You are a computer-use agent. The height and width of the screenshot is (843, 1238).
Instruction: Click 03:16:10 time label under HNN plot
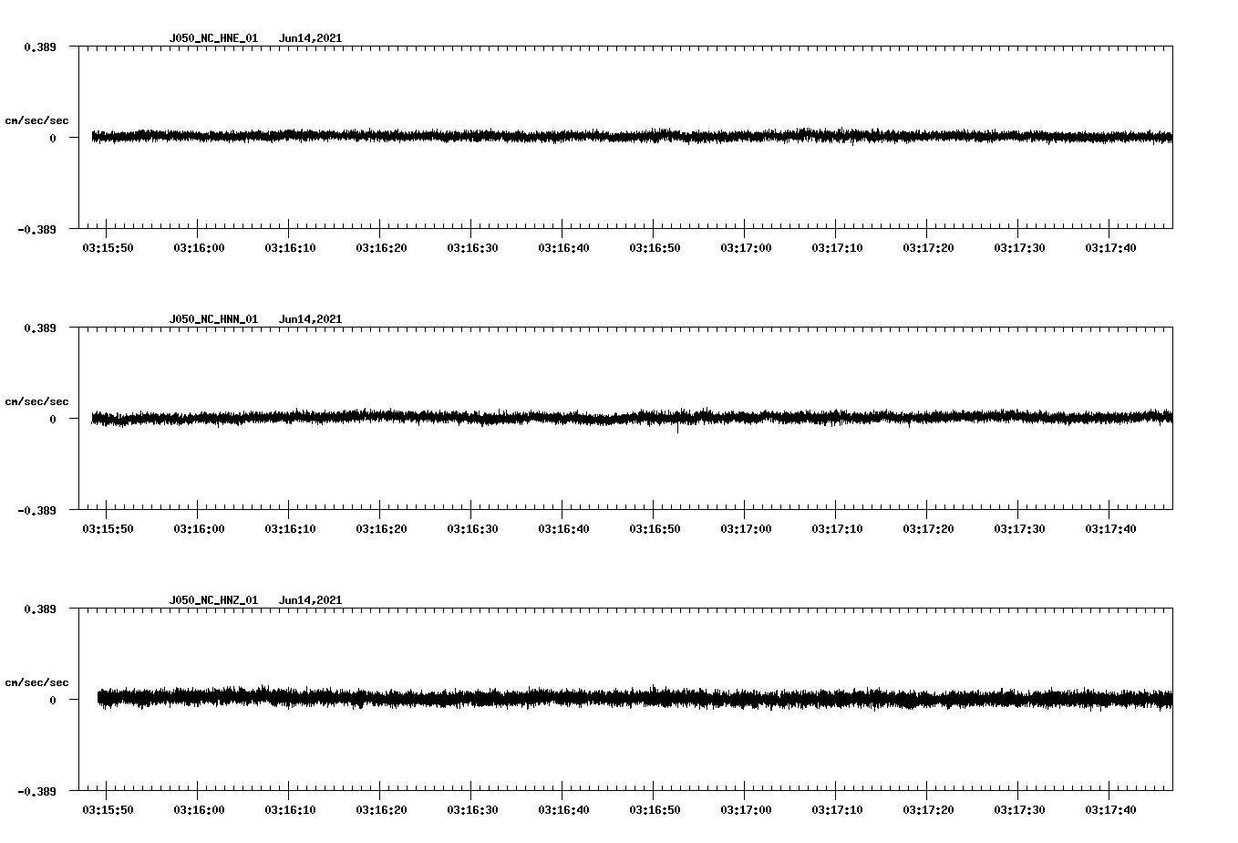290,528
